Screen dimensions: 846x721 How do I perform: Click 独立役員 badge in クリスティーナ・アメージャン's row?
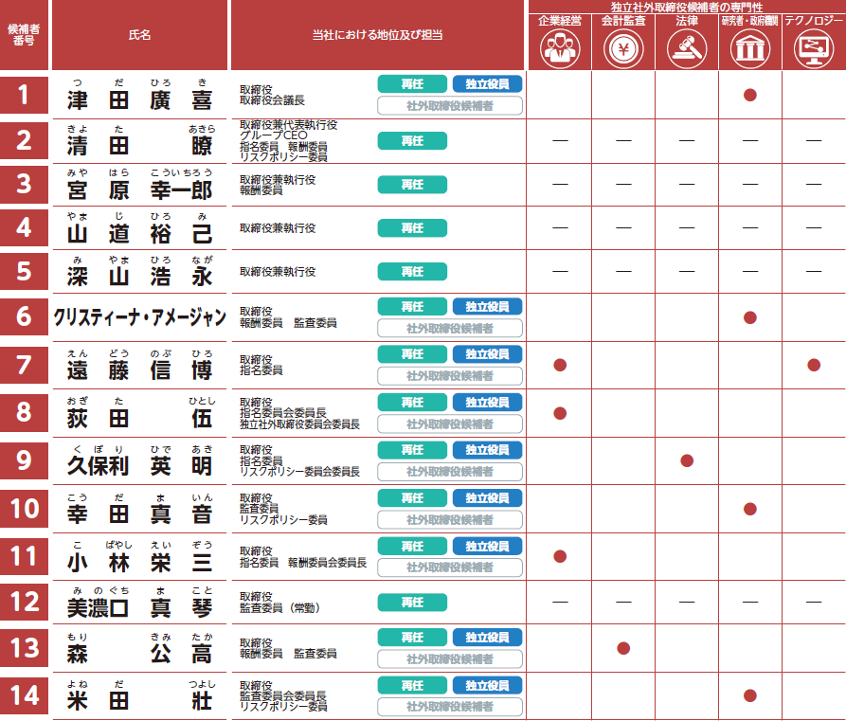click(x=487, y=307)
